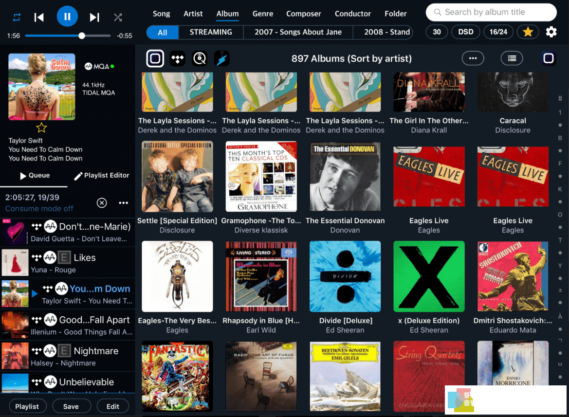This screenshot has height=417, width=569.
Task: Open the Genre tab
Action: pyautogui.click(x=263, y=14)
